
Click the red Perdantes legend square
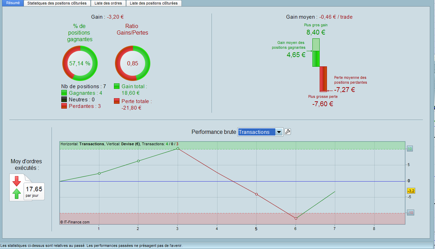click(64, 106)
